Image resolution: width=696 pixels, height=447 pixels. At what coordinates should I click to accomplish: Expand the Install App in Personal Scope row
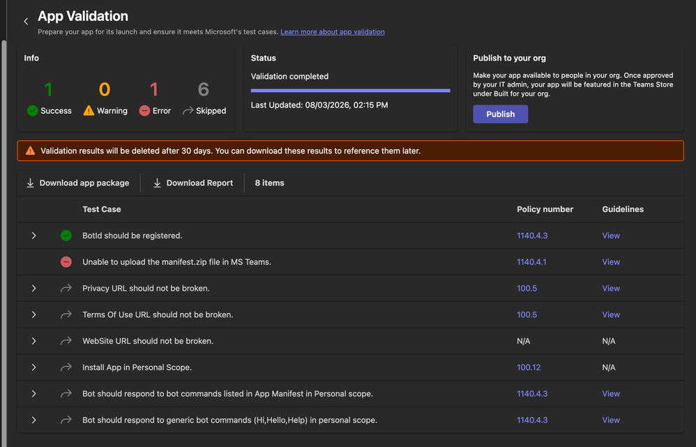(33, 368)
